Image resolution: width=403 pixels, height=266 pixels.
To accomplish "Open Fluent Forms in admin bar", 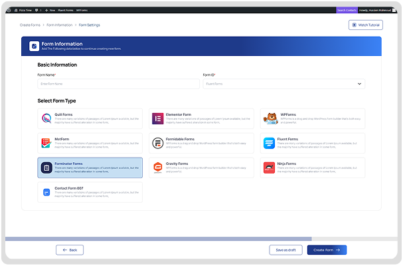I will click(x=66, y=10).
